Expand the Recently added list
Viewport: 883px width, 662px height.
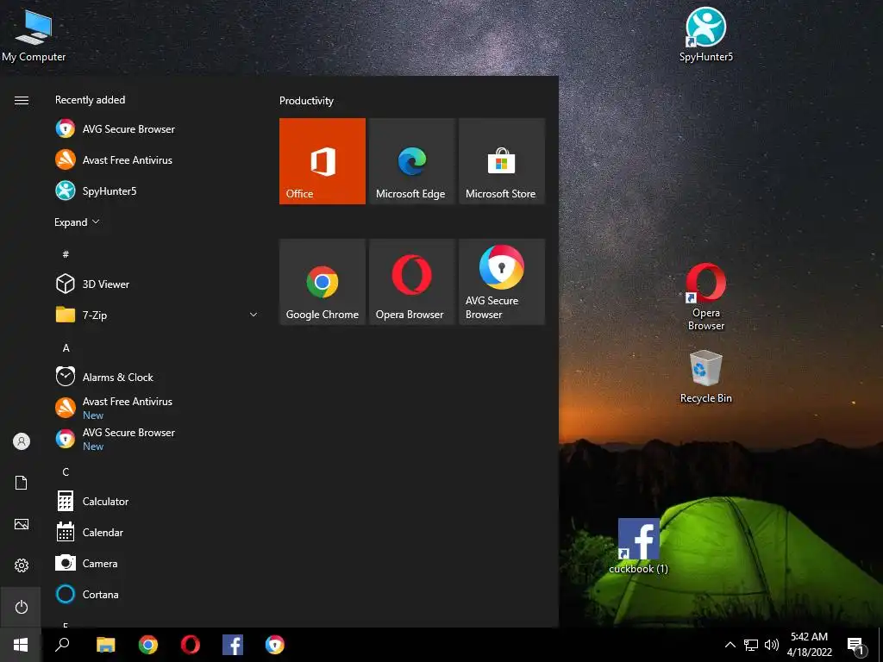point(77,222)
